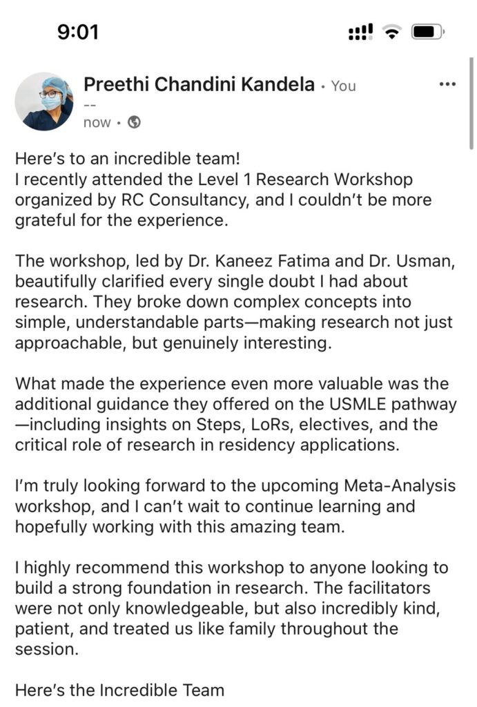This screenshot has height=707, width=477.
Task: Open the author's profile picture
Action: click(x=44, y=102)
